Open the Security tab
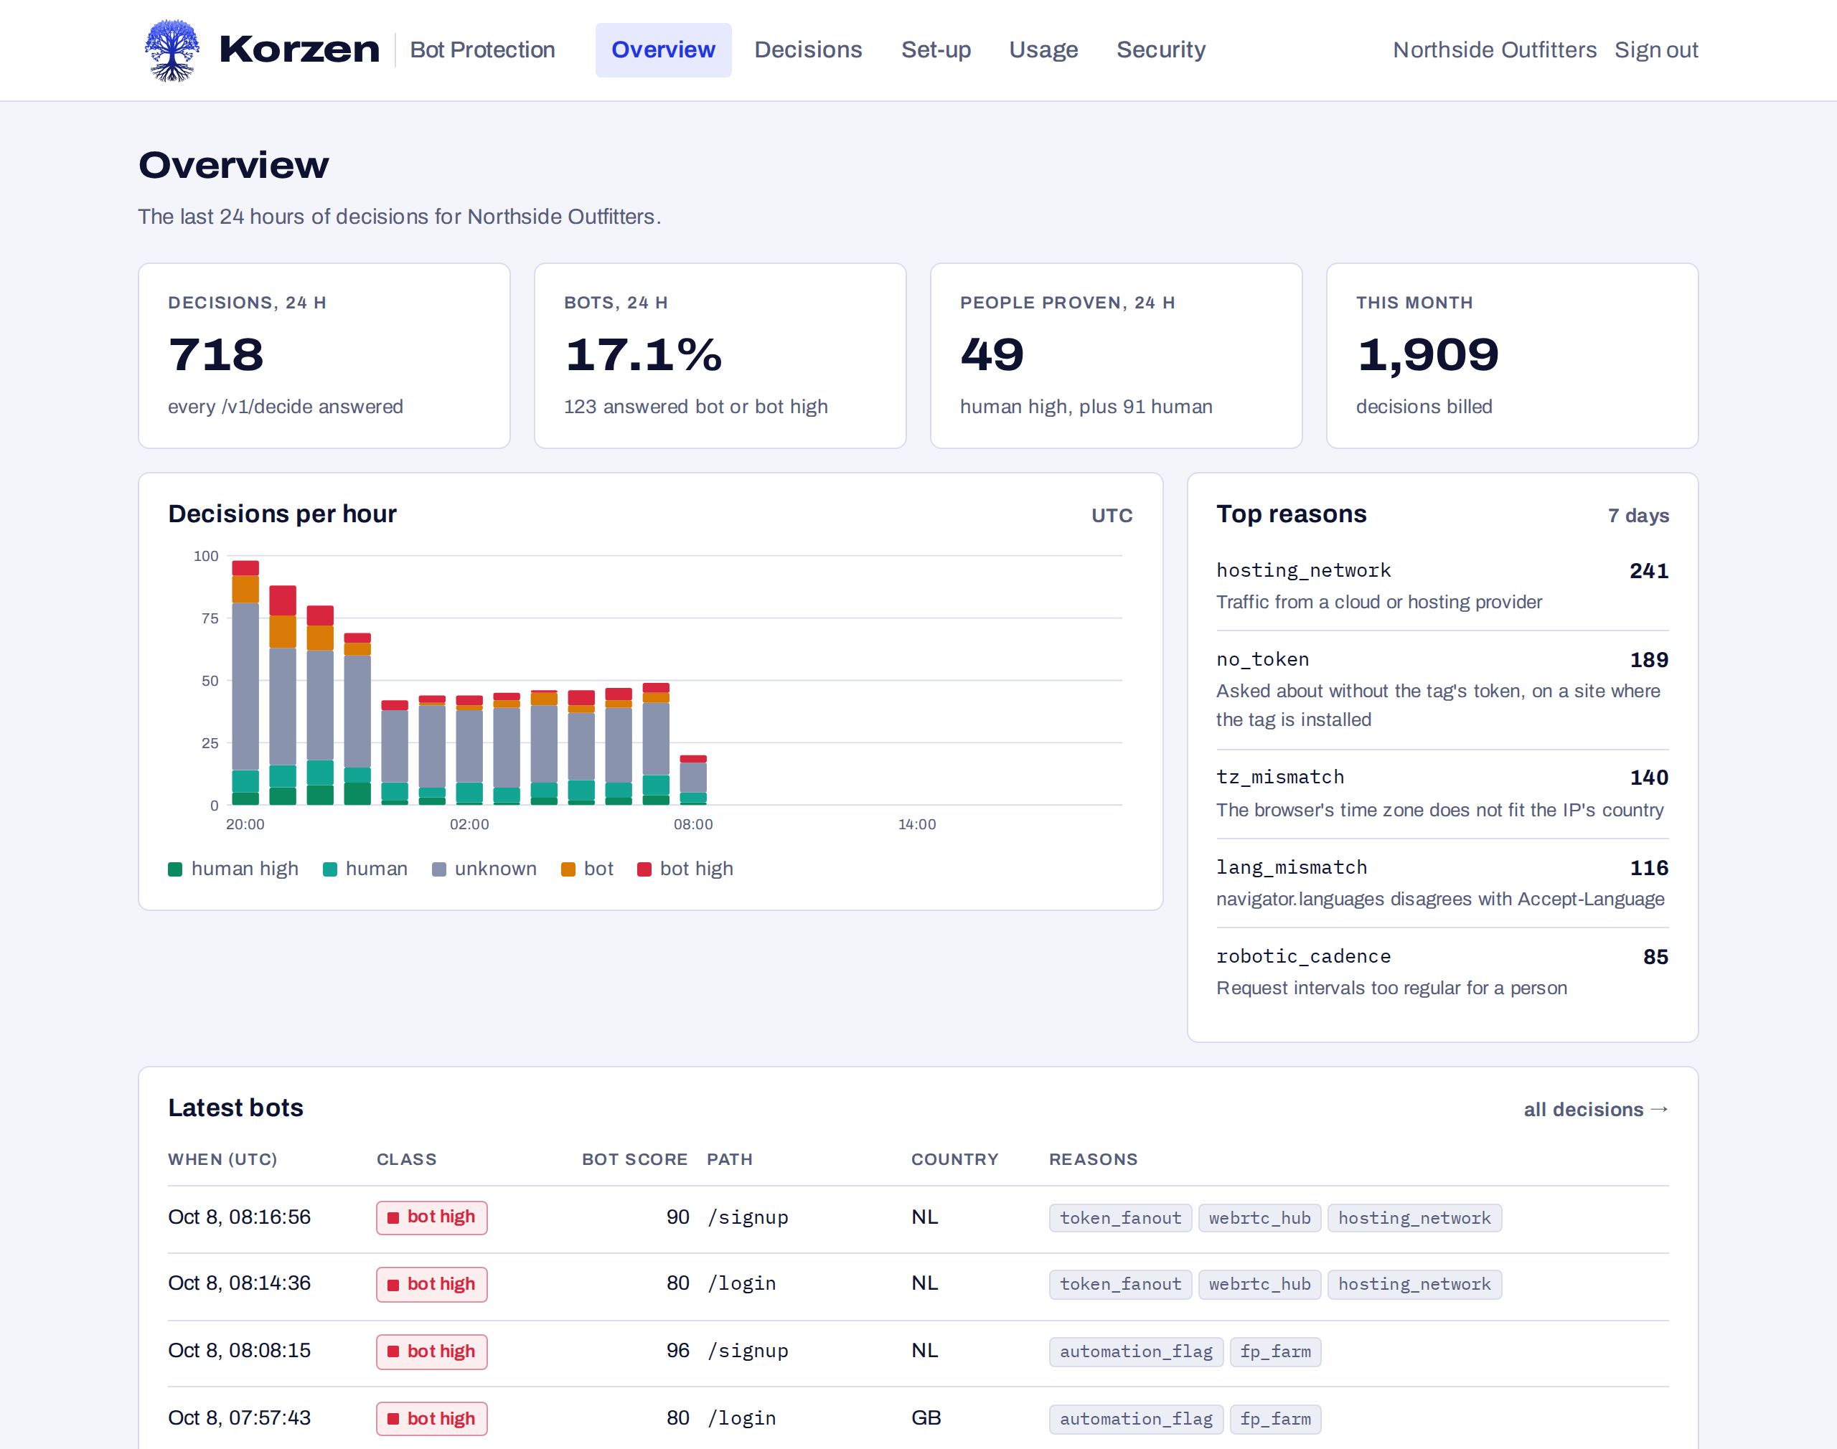 [x=1161, y=50]
